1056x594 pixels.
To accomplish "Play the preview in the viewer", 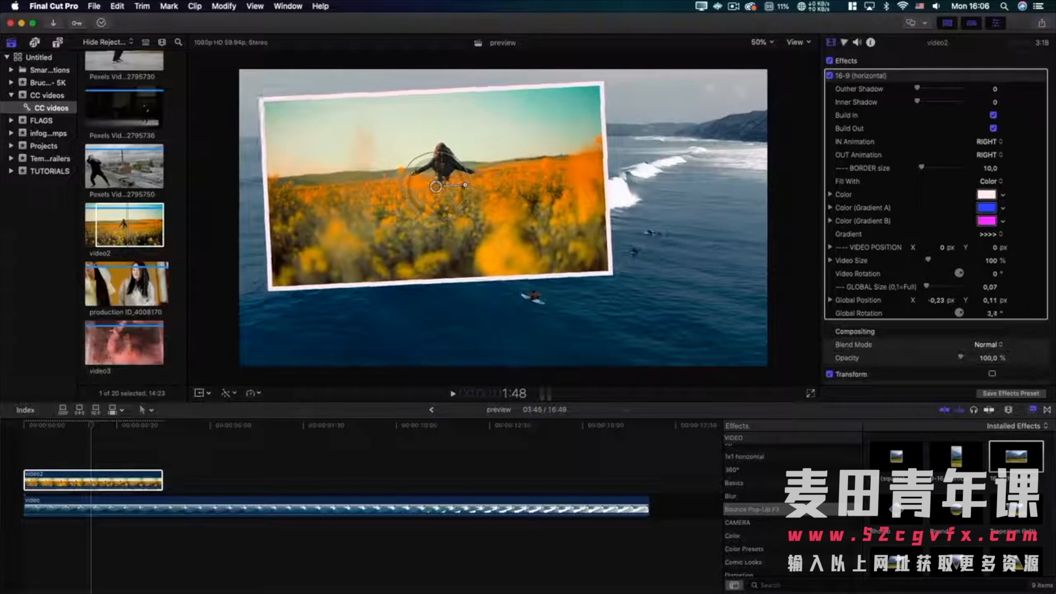I will pyautogui.click(x=453, y=394).
